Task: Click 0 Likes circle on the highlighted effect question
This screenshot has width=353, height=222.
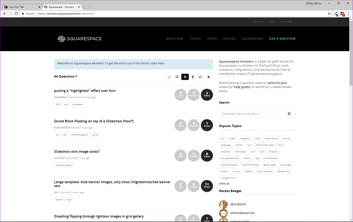Action: tap(180, 95)
